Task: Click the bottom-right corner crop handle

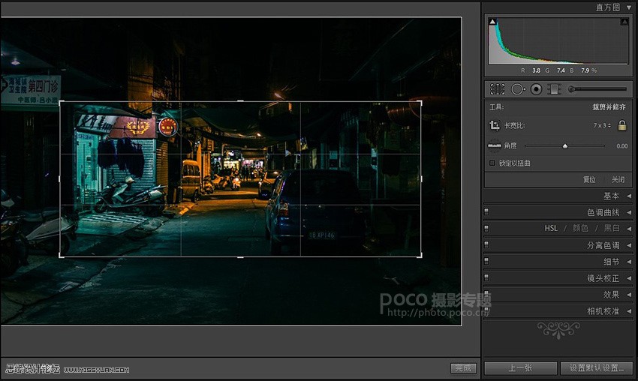Action: pos(421,256)
